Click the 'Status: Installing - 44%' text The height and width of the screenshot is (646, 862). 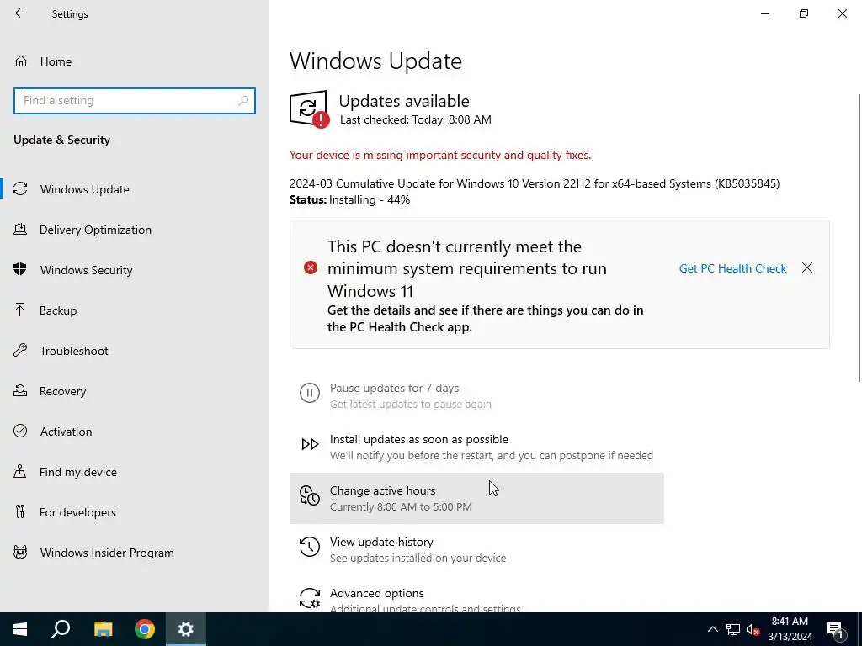349,200
